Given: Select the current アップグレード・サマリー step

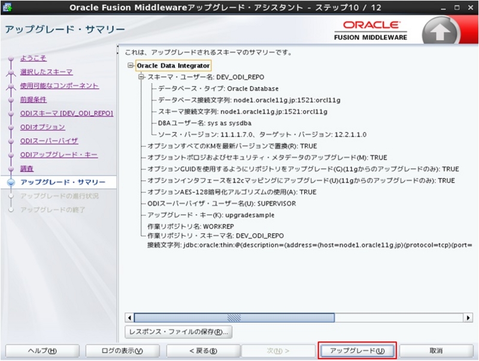Looking at the screenshot, I should 63,183.
